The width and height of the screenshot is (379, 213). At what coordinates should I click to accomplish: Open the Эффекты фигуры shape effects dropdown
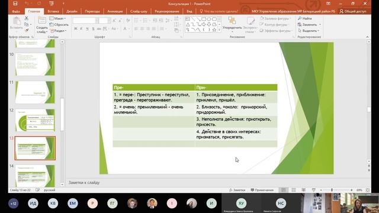click(276, 31)
